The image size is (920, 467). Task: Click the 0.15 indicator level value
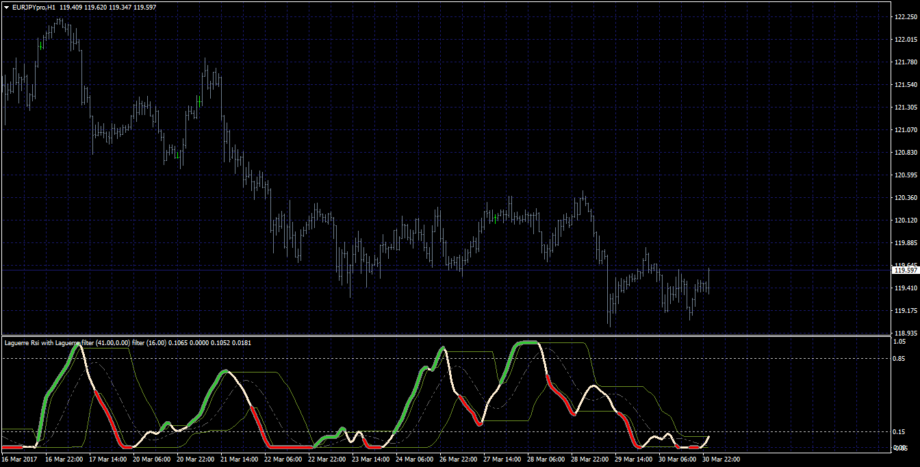pos(900,432)
